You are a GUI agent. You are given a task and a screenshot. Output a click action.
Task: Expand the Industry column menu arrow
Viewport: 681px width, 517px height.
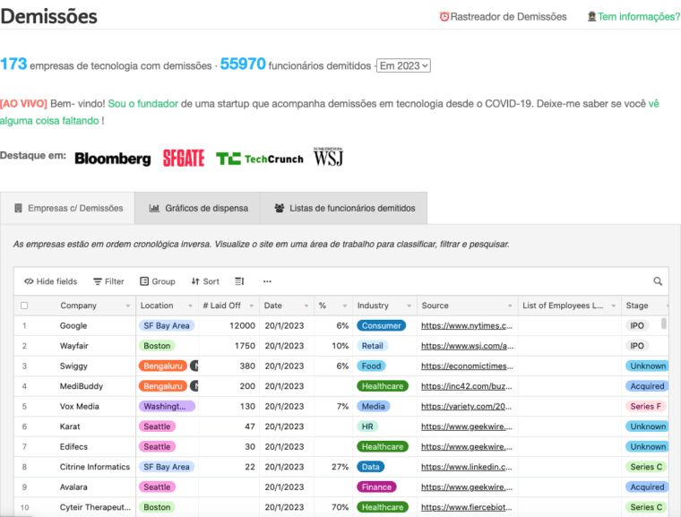pyautogui.click(x=409, y=306)
